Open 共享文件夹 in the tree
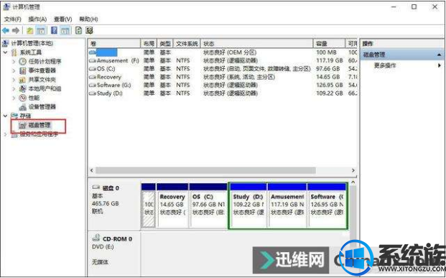The image size is (446, 278). pyautogui.click(x=42, y=80)
